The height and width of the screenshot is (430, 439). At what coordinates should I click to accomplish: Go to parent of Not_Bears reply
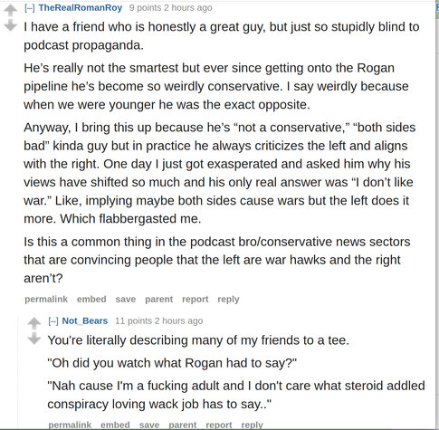[182, 425]
